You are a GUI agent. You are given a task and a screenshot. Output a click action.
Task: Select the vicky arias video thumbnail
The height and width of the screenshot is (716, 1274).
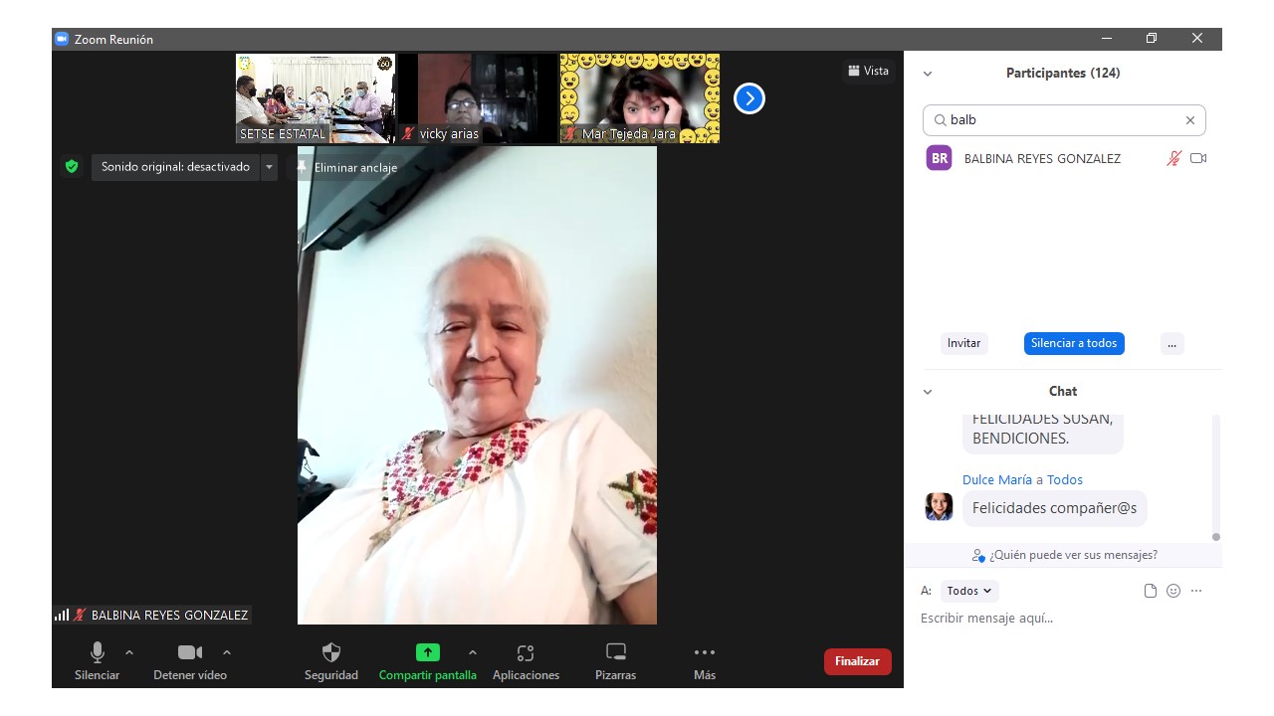coord(478,98)
